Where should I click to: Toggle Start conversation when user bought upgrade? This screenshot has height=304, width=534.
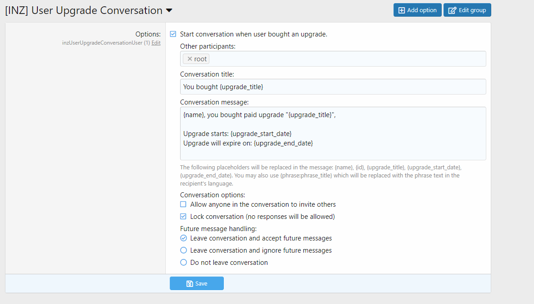[173, 34]
